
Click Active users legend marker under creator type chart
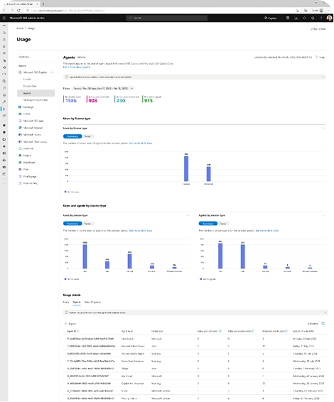coord(65,278)
